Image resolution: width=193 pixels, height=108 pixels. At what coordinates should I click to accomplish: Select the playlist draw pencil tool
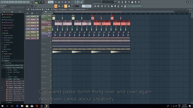click(32, 9)
